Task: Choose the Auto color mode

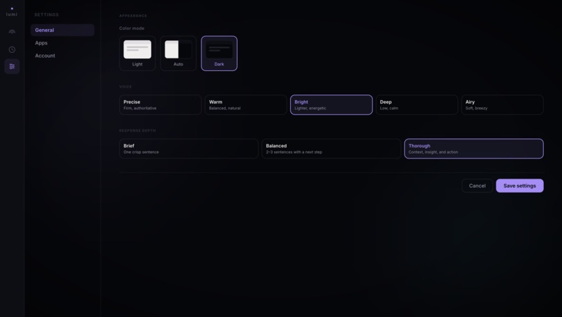Action: (x=178, y=54)
